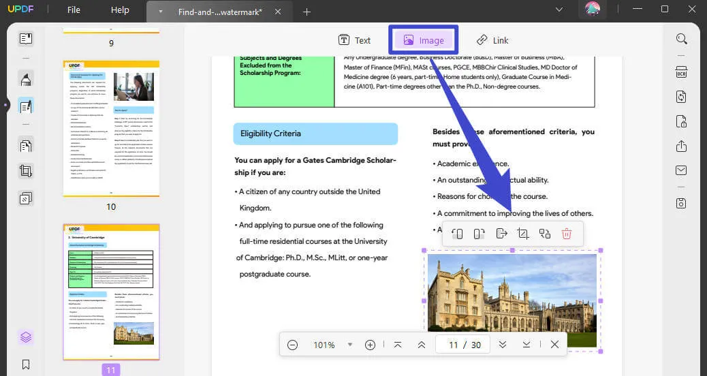707x376 pixels.
Task: Click the Crop image icon in floating toolbar
Action: point(522,234)
